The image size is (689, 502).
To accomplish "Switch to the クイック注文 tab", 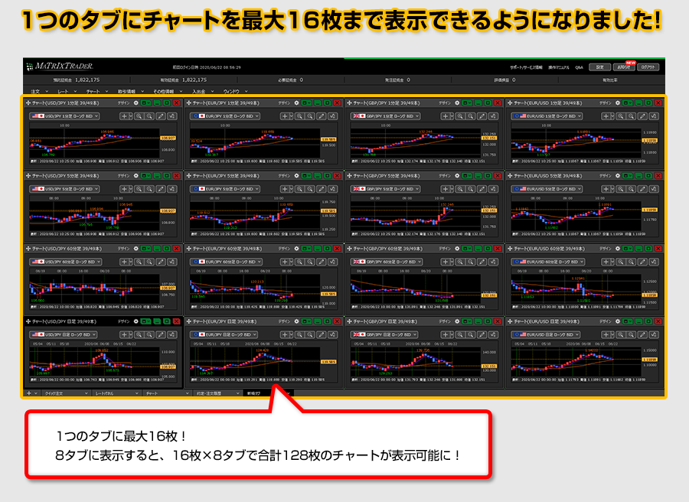I will (x=65, y=393).
